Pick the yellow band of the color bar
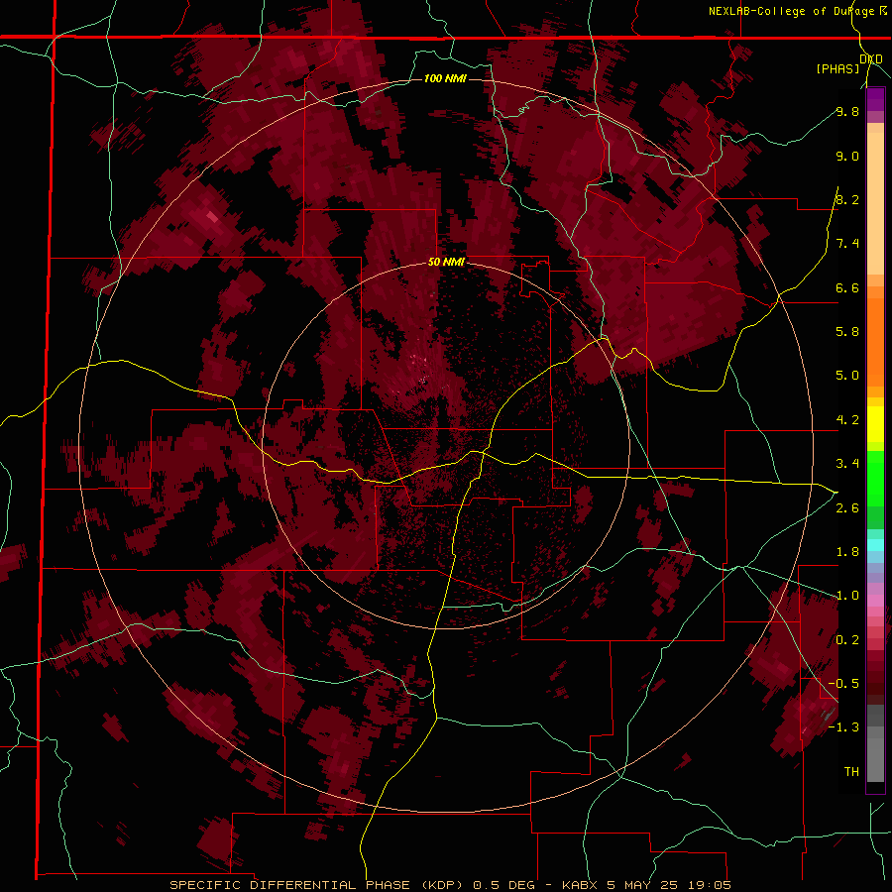The height and width of the screenshot is (892, 892). [x=875, y=424]
